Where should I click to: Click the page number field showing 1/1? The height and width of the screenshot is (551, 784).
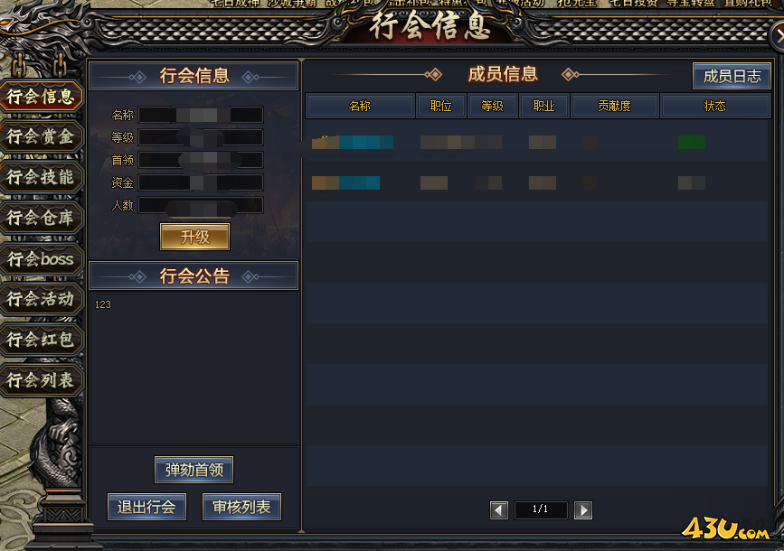tap(541, 509)
